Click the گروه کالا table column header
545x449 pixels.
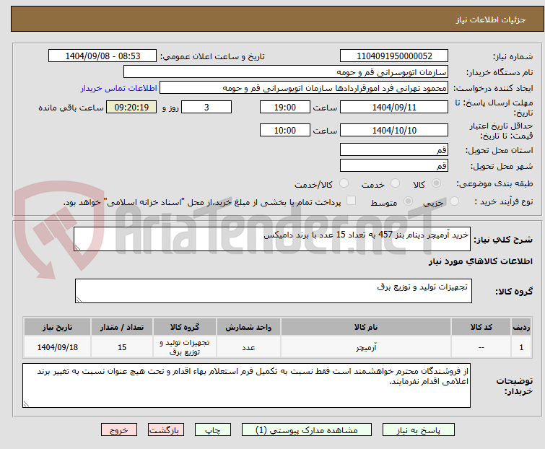tap(185, 327)
